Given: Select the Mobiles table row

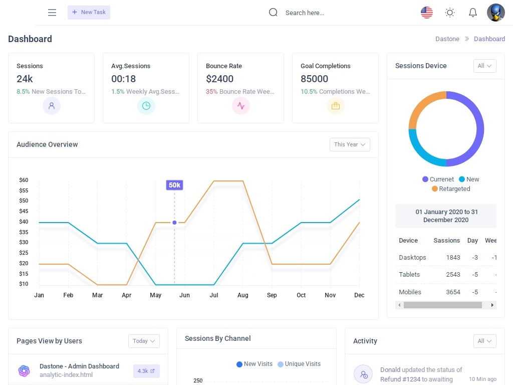Looking at the screenshot, I should pos(446,292).
